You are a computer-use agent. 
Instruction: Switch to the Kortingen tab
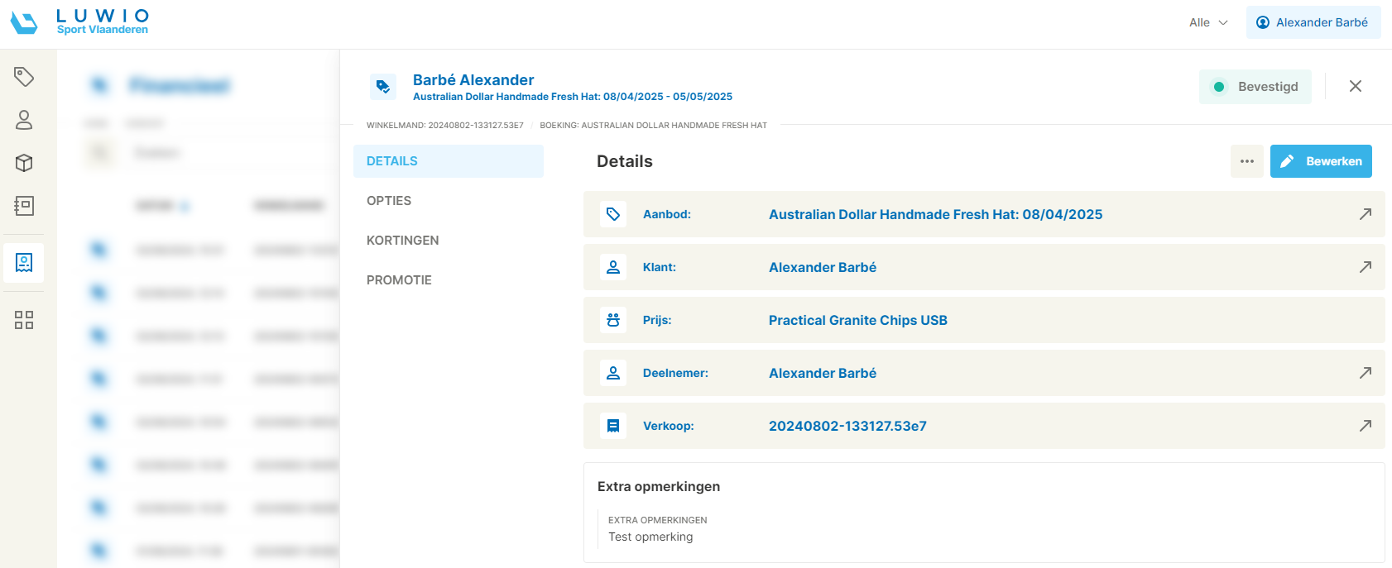(x=403, y=241)
